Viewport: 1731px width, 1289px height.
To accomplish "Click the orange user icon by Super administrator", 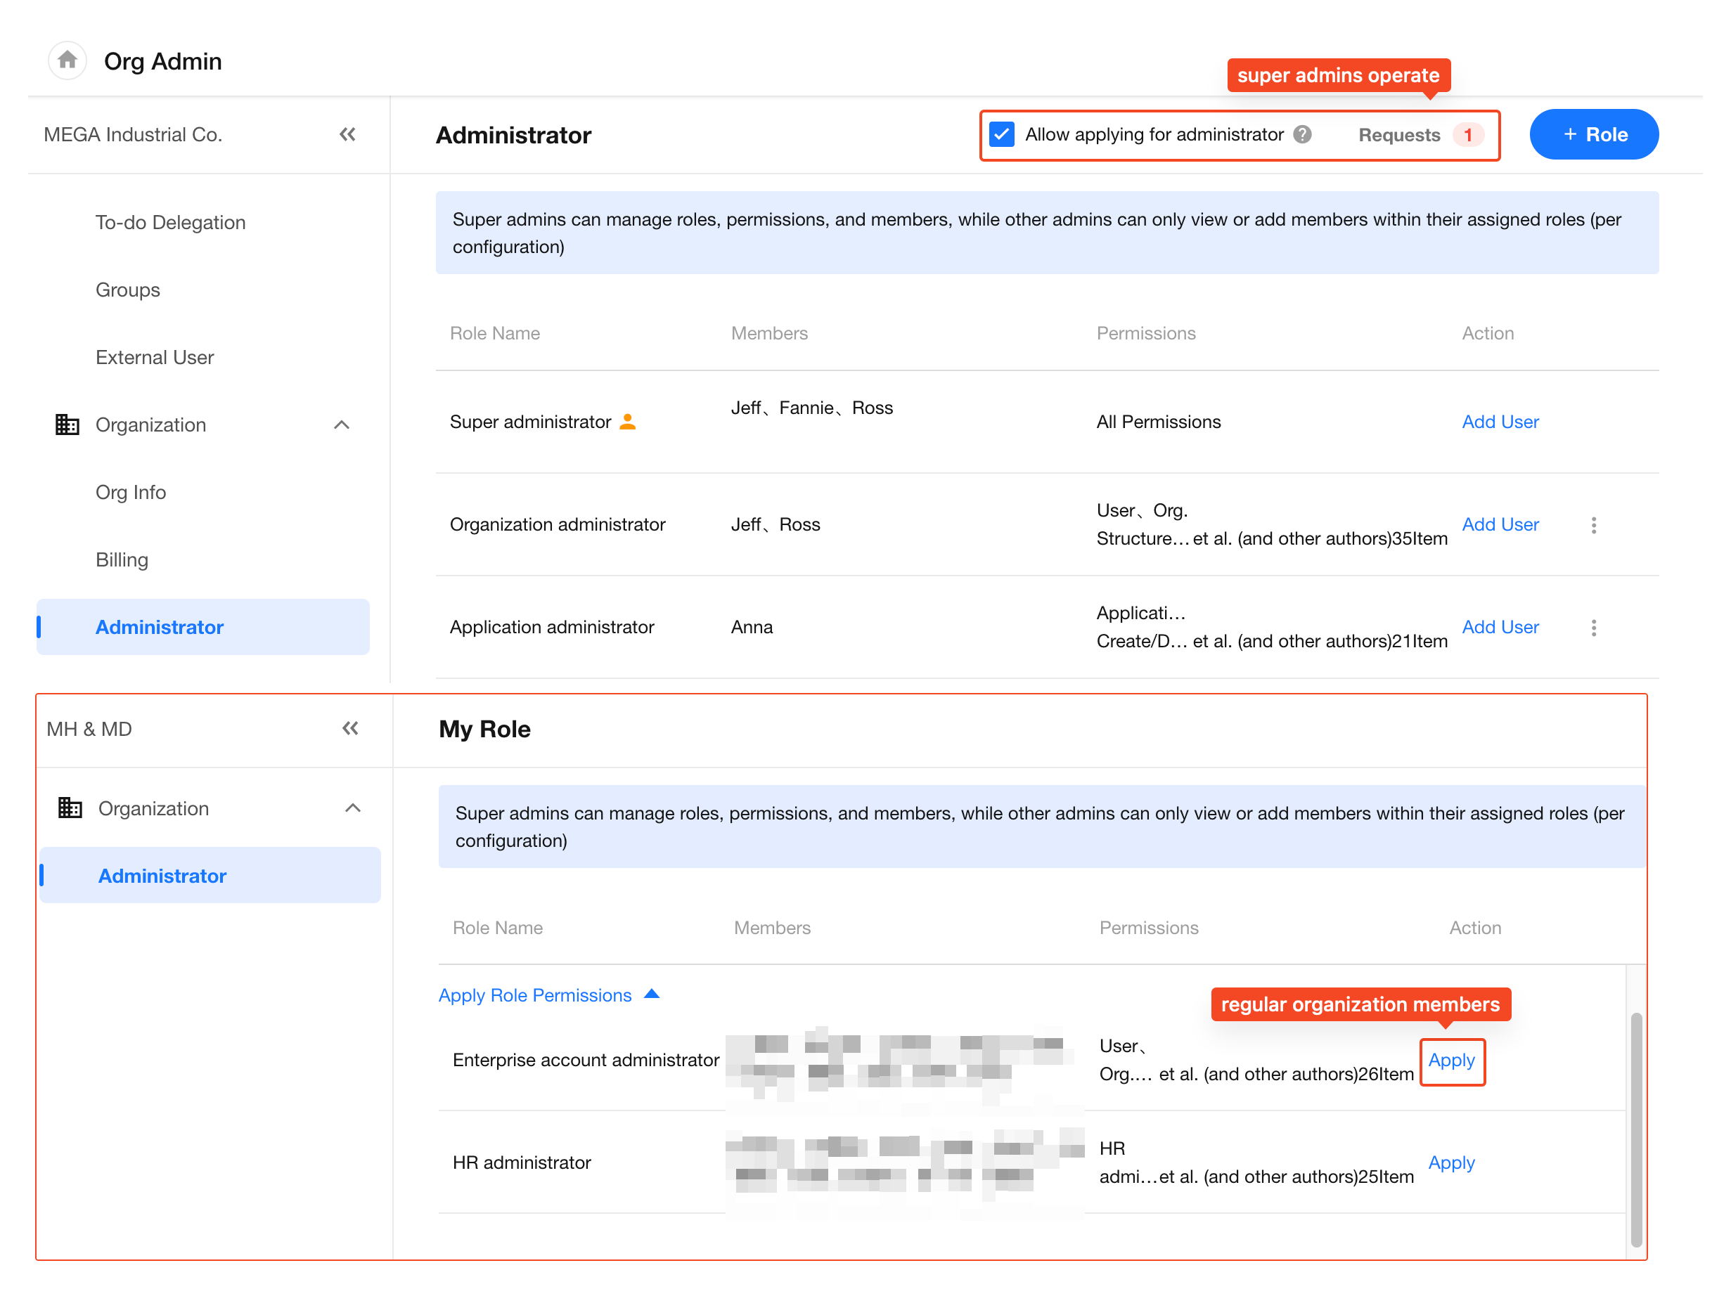I will click(x=627, y=422).
